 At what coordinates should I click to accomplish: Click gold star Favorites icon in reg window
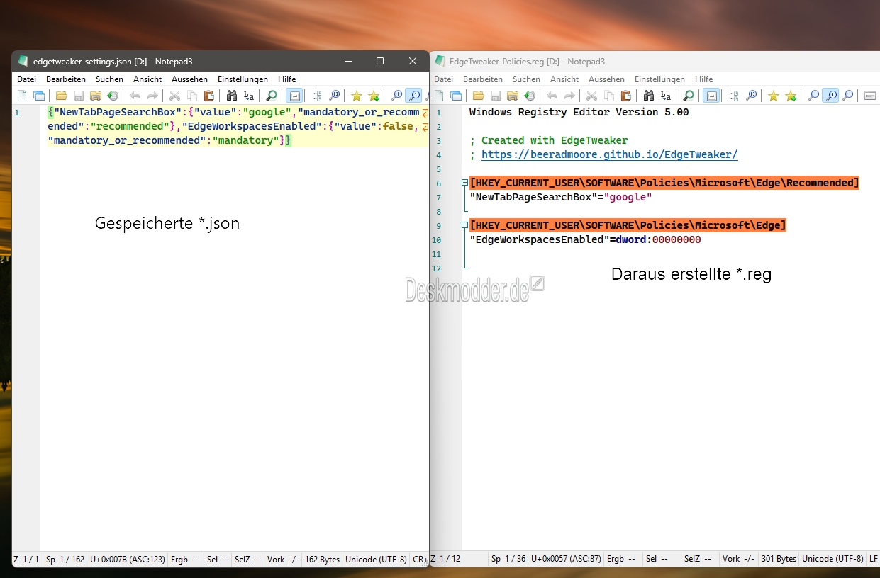tap(774, 96)
